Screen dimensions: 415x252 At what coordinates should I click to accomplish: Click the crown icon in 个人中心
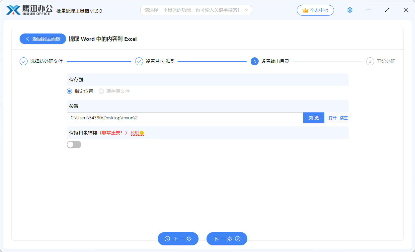[x=305, y=10]
